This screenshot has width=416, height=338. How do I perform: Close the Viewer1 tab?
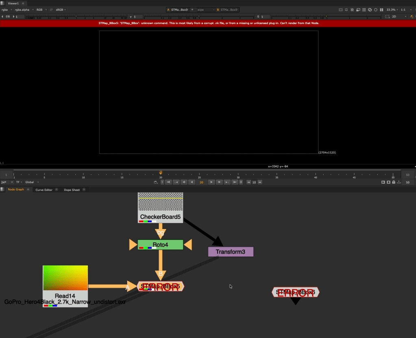23,3
